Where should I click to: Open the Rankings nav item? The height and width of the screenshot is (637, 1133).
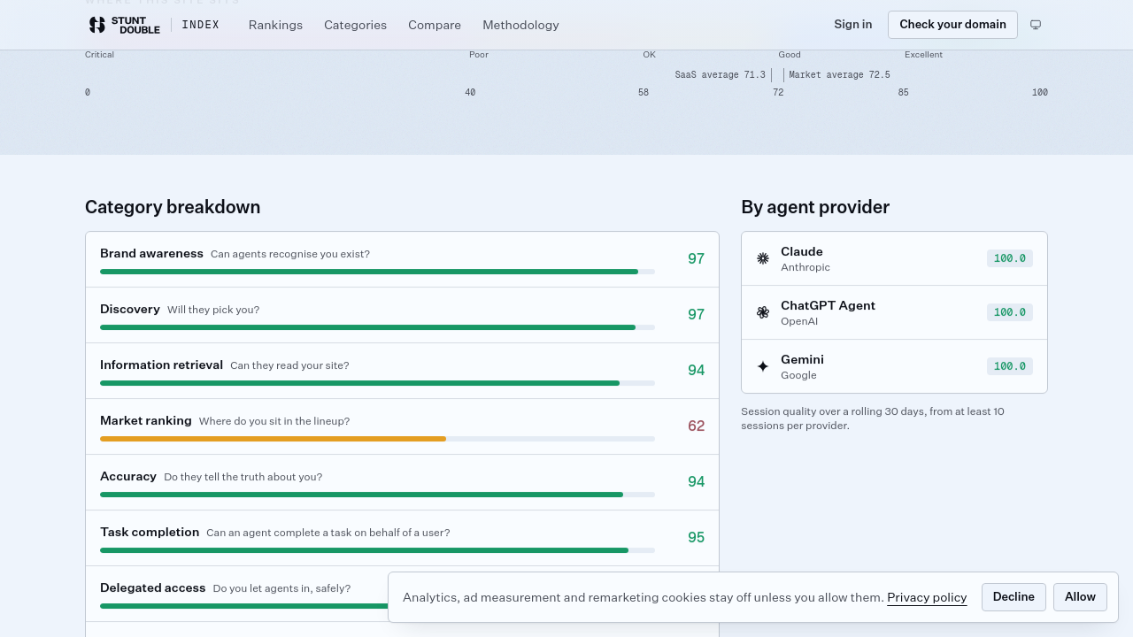(275, 25)
